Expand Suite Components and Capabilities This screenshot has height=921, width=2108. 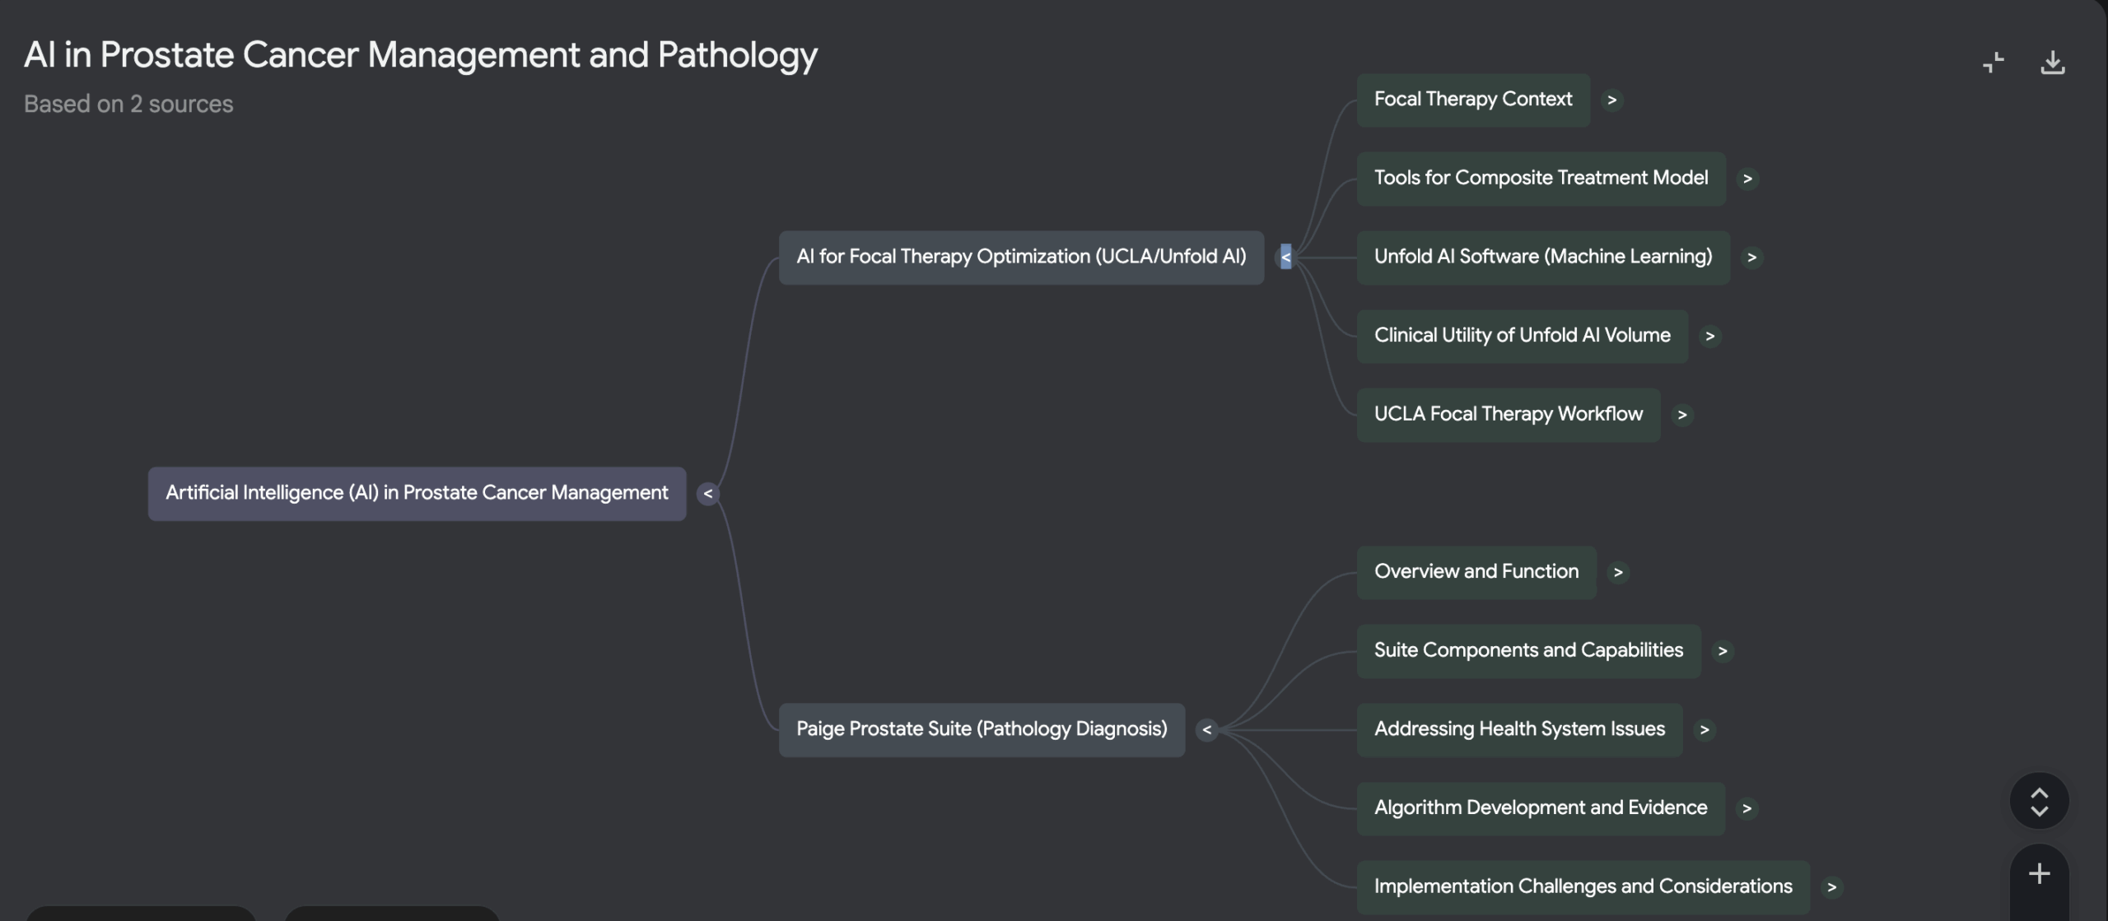pos(1724,650)
